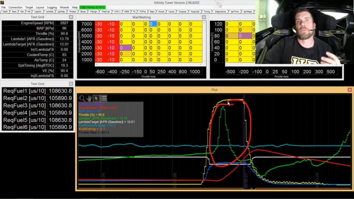Open the Connection menu
This screenshot has height=199, width=354.
pos(15,7)
